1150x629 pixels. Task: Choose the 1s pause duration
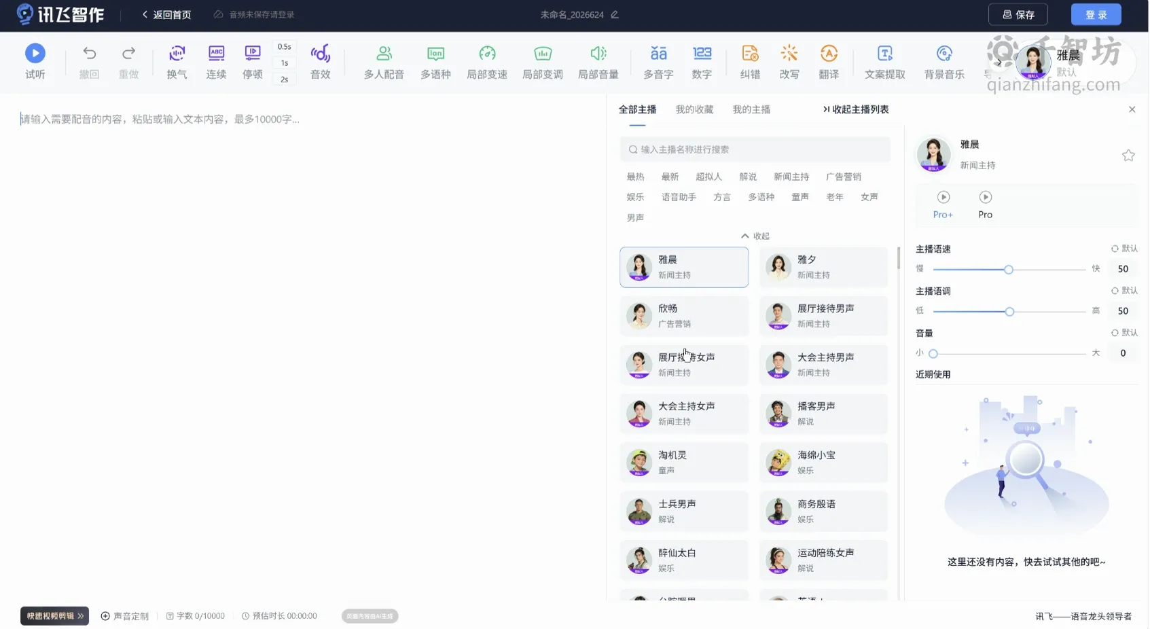point(284,63)
